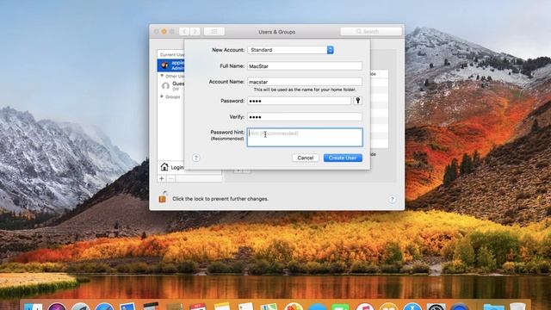Viewport: 551px width, 310px height.
Task: Expand the Groups disclosure triangle
Action: (162, 96)
